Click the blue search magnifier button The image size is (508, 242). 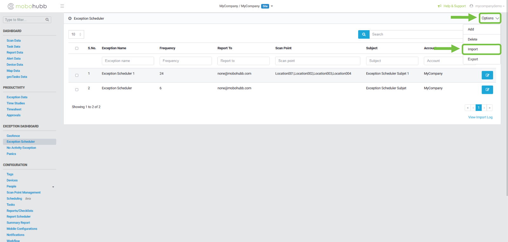(x=364, y=34)
